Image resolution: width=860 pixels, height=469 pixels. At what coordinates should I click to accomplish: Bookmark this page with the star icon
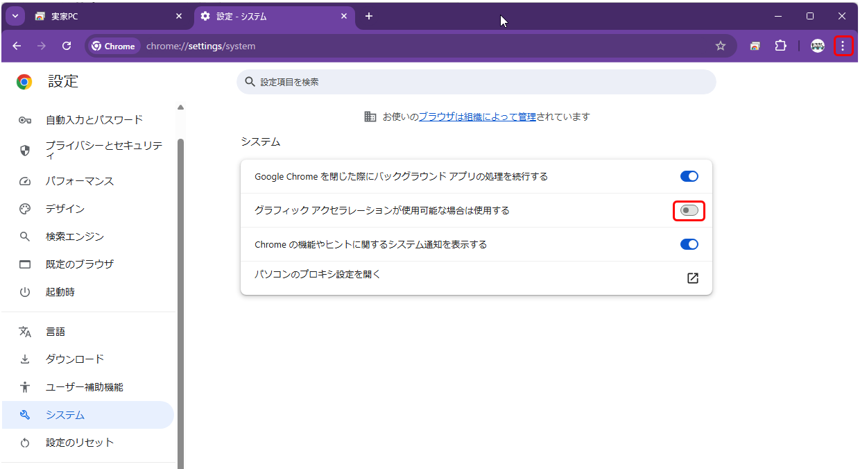click(x=721, y=46)
